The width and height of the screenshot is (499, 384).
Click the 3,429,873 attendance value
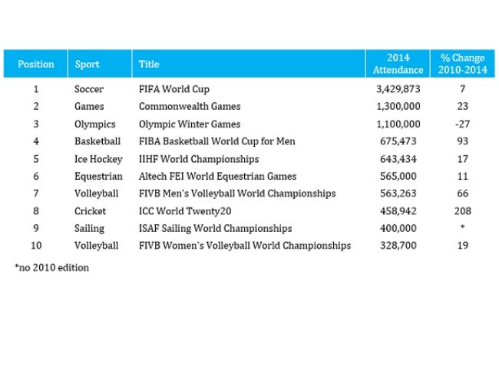(x=398, y=89)
